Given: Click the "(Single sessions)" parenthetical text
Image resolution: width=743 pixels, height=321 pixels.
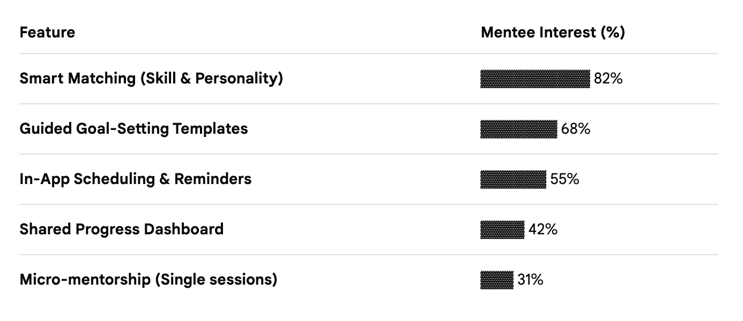Looking at the screenshot, I should [x=216, y=280].
